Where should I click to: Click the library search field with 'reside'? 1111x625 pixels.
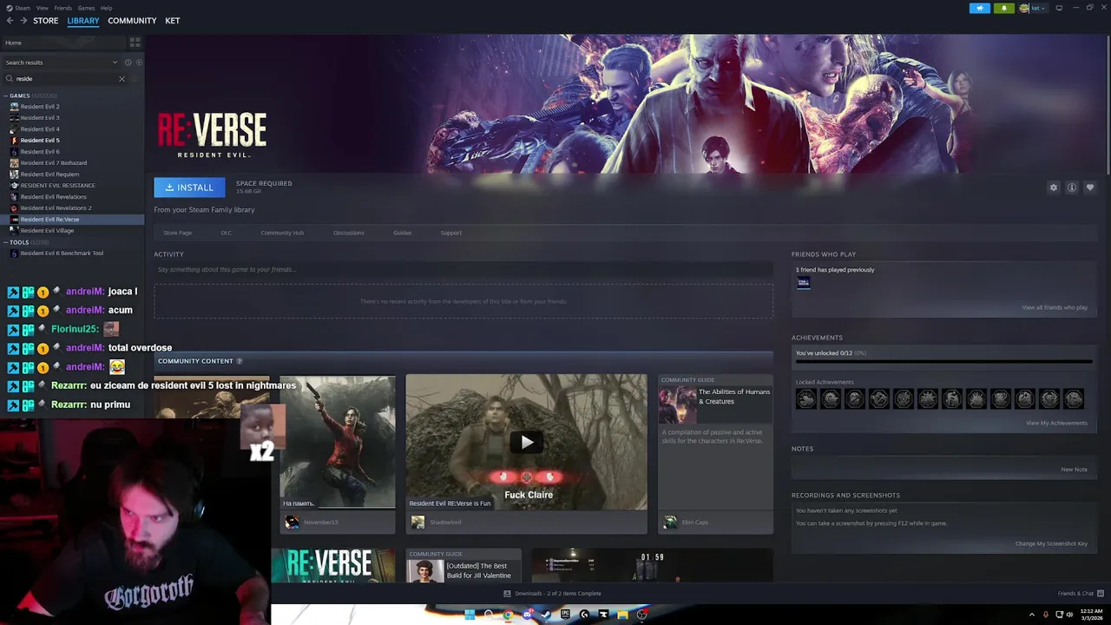point(65,79)
